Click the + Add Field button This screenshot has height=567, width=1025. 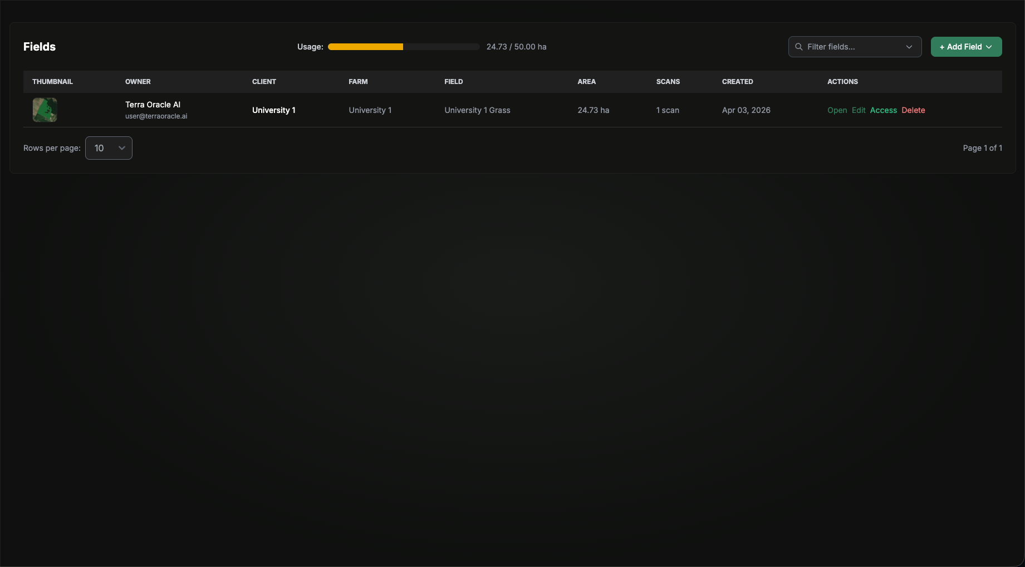[x=962, y=47]
